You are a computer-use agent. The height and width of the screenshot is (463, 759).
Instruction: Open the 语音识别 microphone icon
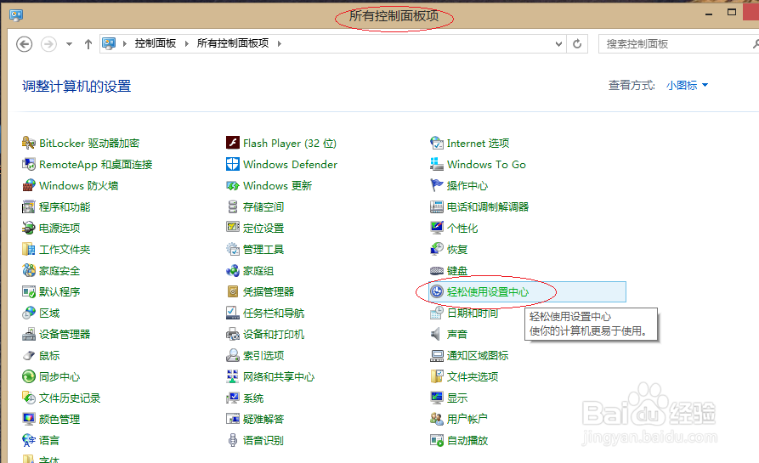point(233,440)
